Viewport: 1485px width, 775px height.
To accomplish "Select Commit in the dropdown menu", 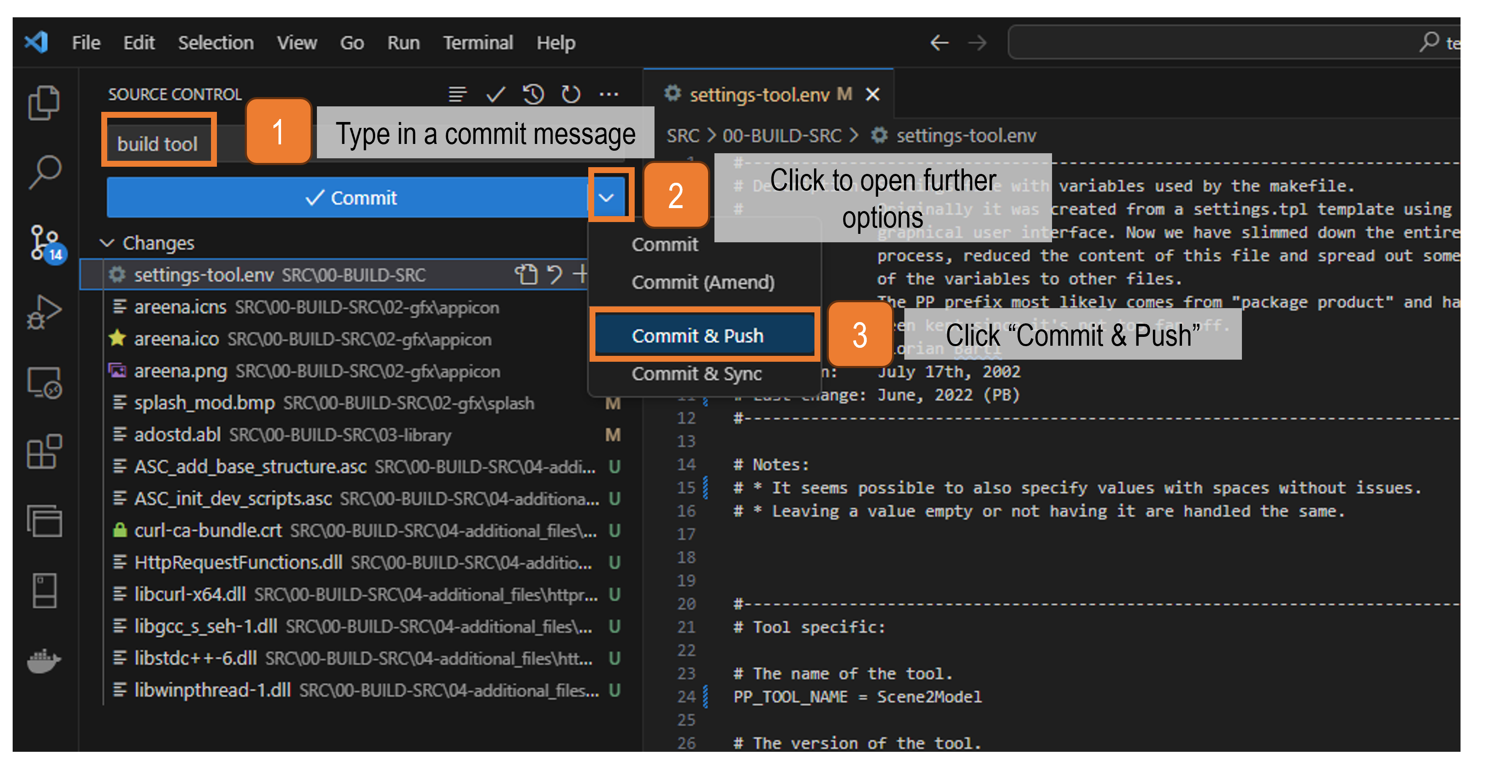I will [x=665, y=244].
